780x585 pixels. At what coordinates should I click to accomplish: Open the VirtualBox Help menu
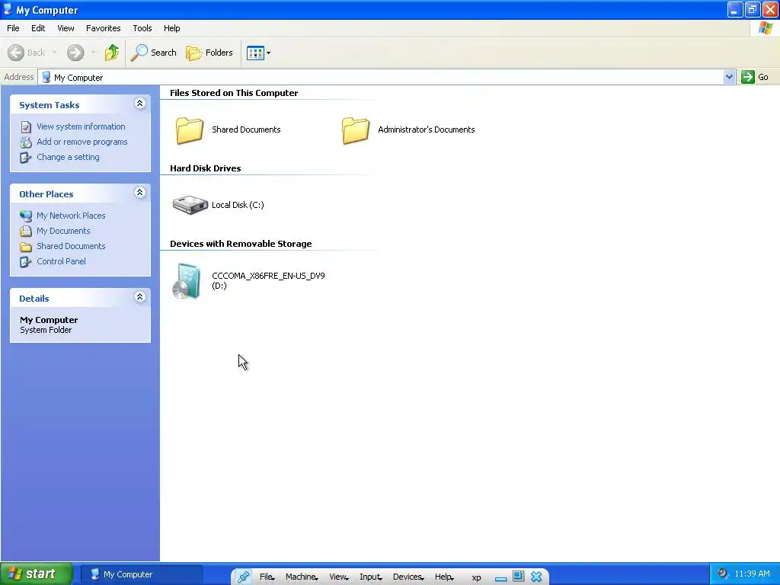(444, 577)
